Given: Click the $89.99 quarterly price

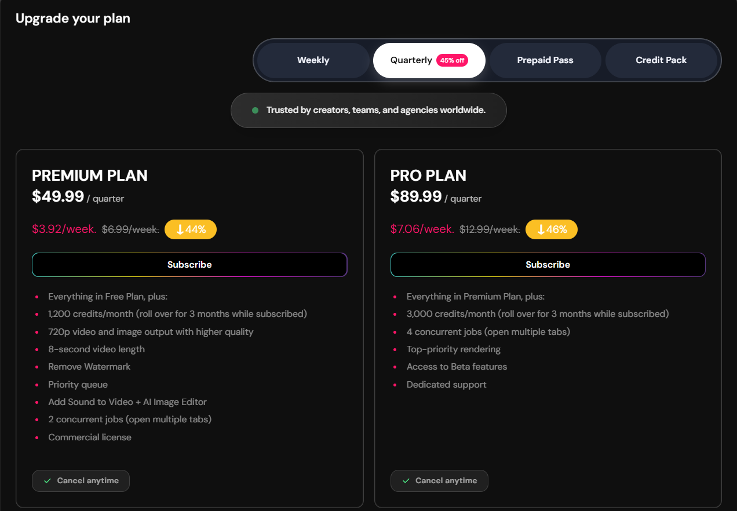Looking at the screenshot, I should (x=416, y=196).
